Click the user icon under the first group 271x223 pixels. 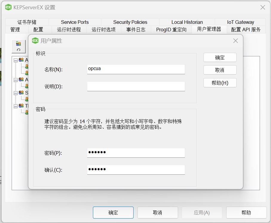pyautogui.click(x=27, y=66)
